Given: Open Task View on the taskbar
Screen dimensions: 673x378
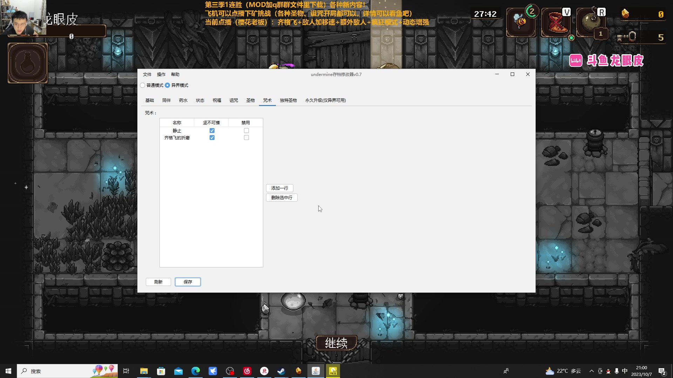Looking at the screenshot, I should coord(126,371).
